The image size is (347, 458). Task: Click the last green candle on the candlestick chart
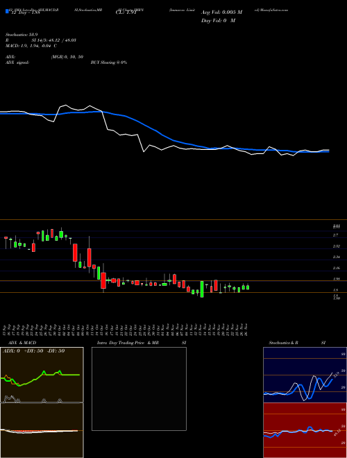click(248, 287)
